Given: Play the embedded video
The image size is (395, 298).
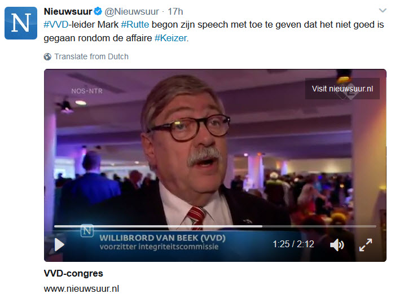Looking at the screenshot, I should click(x=59, y=244).
